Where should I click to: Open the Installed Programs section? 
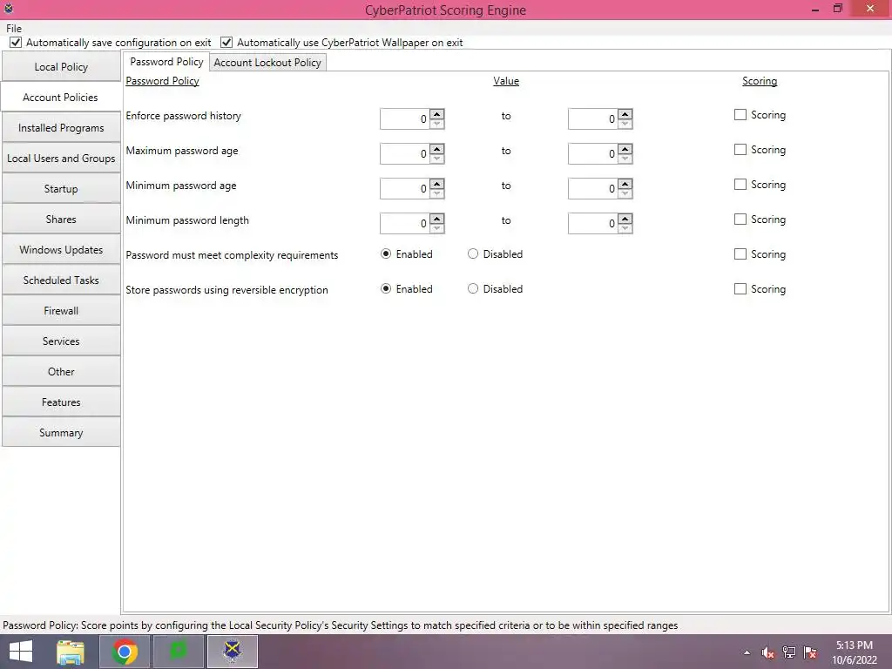[61, 128]
